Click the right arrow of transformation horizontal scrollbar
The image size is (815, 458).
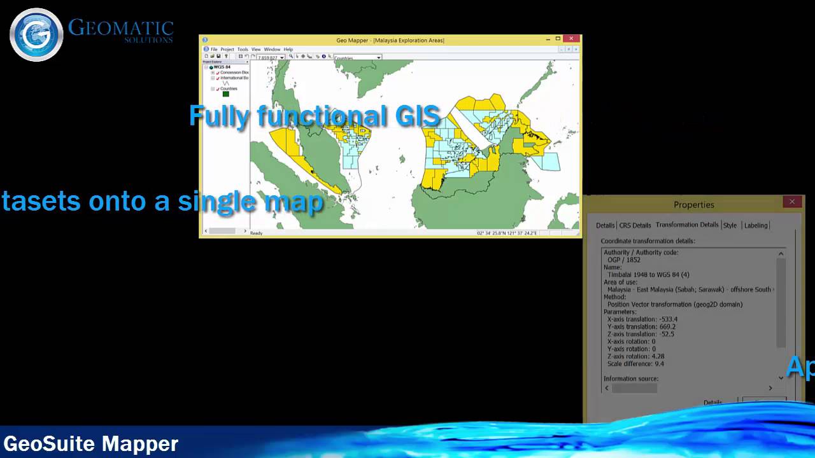pyautogui.click(x=770, y=388)
